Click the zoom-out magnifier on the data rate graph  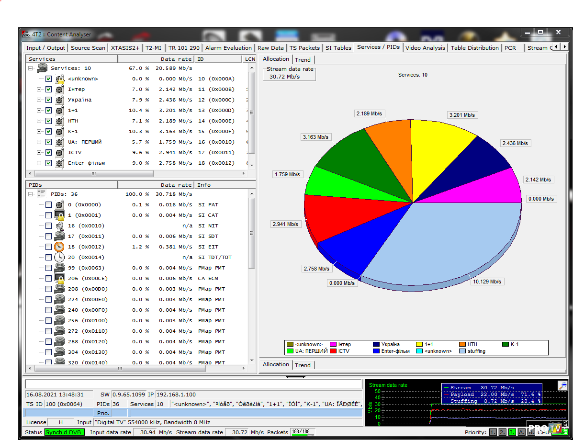click(x=562, y=386)
